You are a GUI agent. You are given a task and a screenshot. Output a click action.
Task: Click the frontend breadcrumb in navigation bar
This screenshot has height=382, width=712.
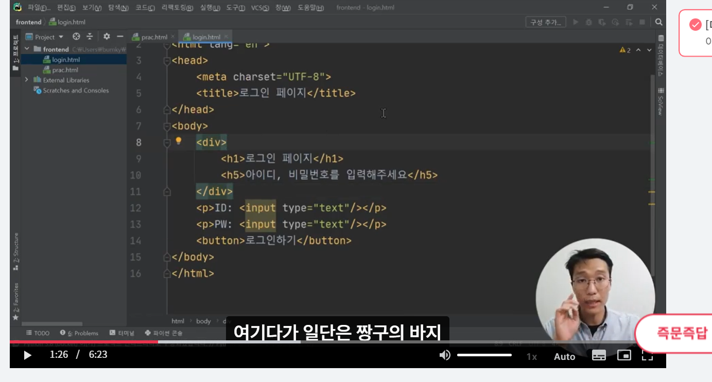pos(28,22)
